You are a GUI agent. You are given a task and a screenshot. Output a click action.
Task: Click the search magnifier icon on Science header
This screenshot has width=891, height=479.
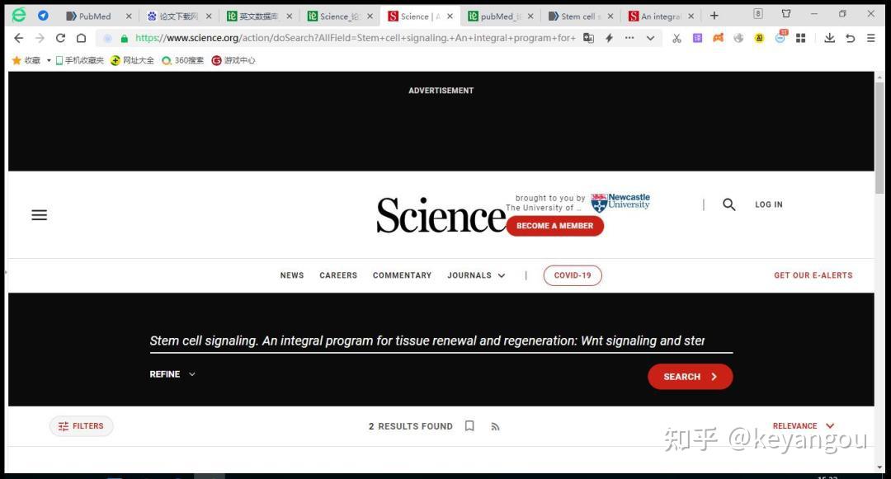click(x=728, y=204)
